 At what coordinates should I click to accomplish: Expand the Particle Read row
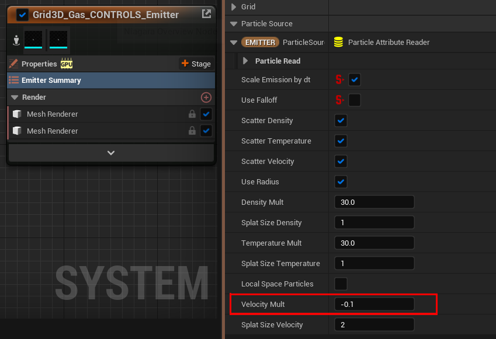click(x=244, y=61)
